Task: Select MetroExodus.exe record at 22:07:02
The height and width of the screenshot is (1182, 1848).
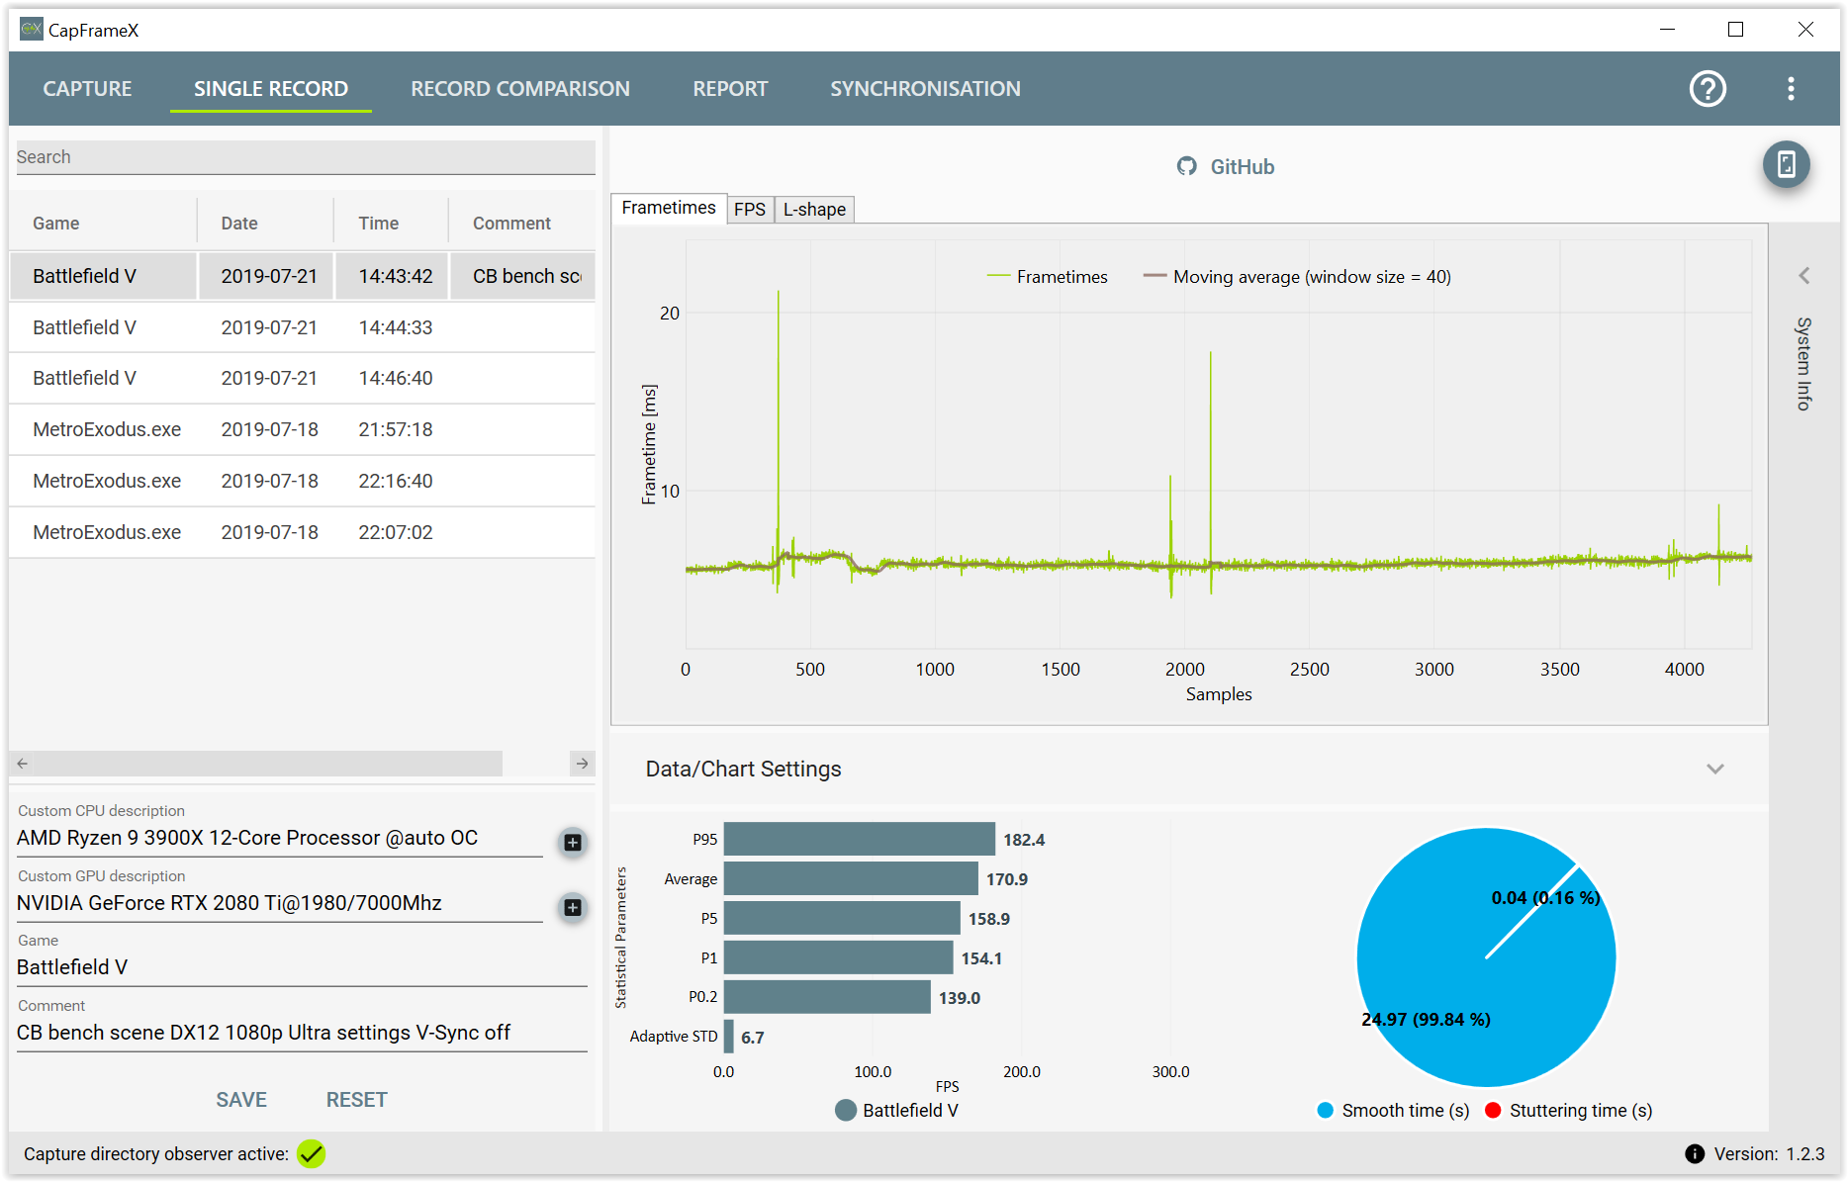Action: pyautogui.click(x=303, y=532)
